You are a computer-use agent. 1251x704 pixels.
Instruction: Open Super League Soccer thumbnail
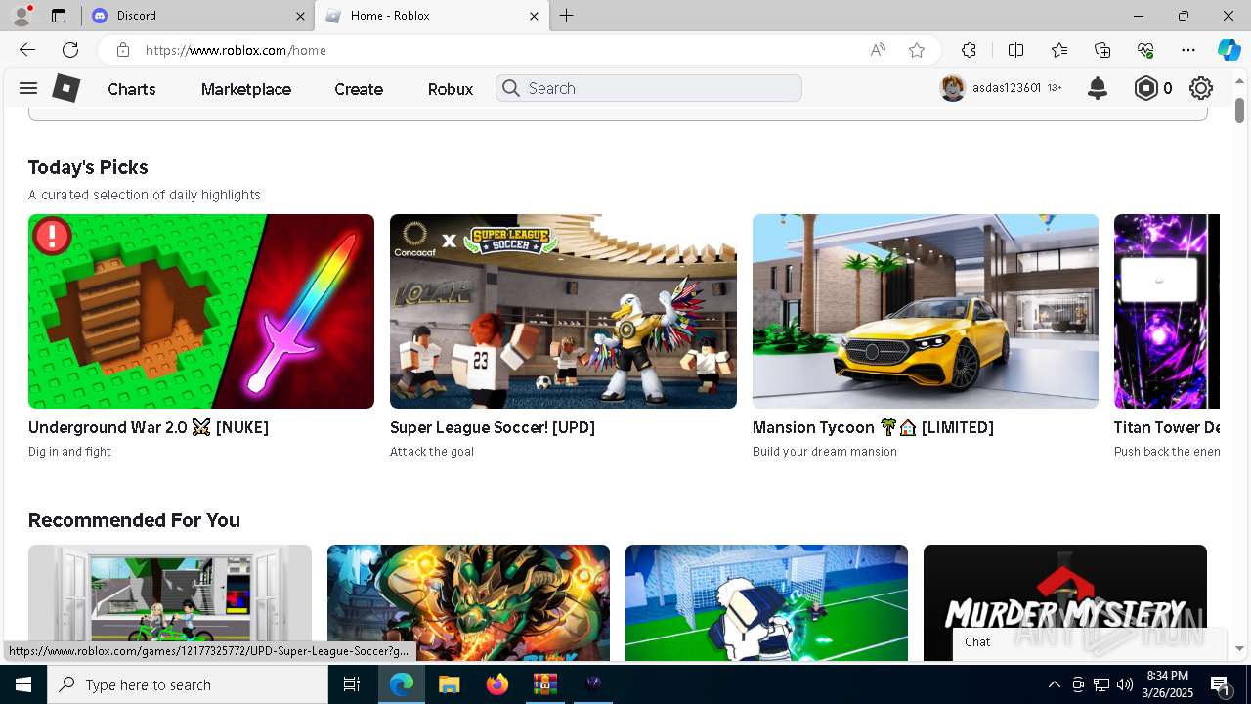pos(563,311)
